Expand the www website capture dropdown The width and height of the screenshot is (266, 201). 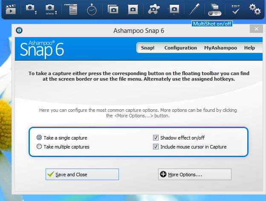pos(56,13)
